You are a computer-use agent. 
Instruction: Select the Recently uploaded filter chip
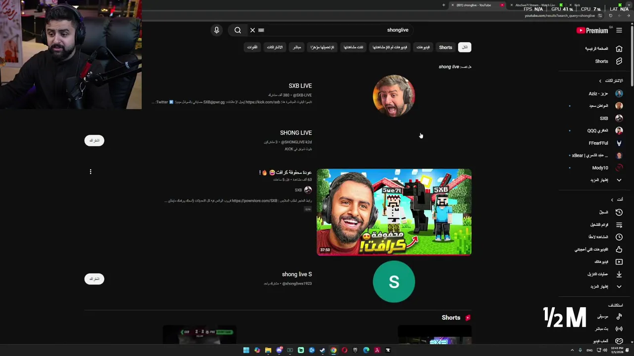[x=322, y=47]
